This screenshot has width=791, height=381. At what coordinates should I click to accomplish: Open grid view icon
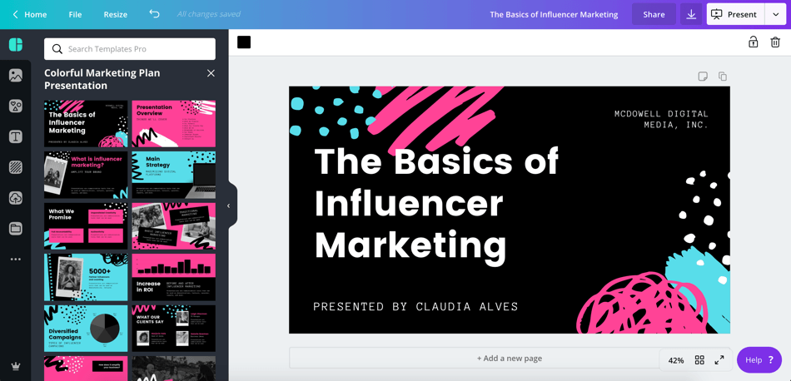[699, 360]
